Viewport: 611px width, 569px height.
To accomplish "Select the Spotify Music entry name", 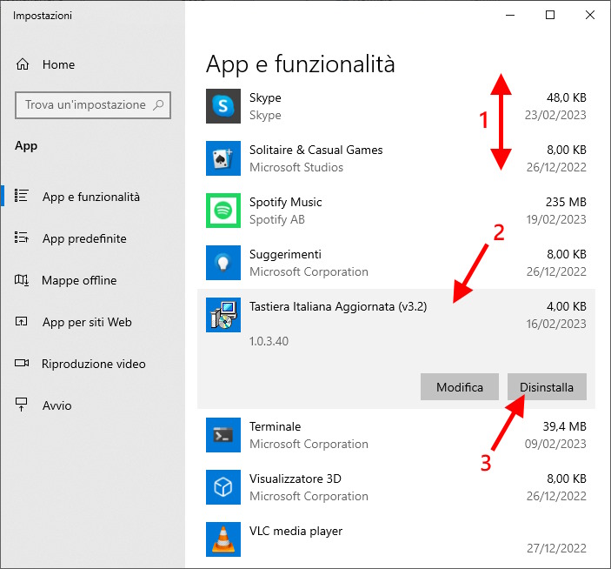I will [x=286, y=202].
